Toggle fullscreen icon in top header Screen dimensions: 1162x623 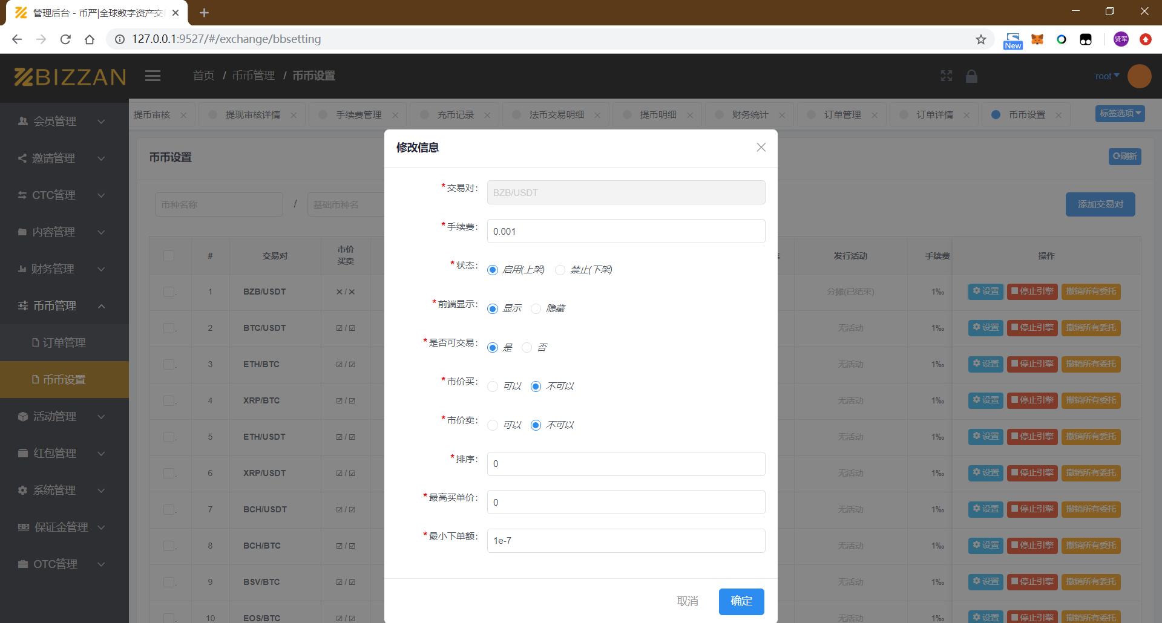(x=947, y=76)
